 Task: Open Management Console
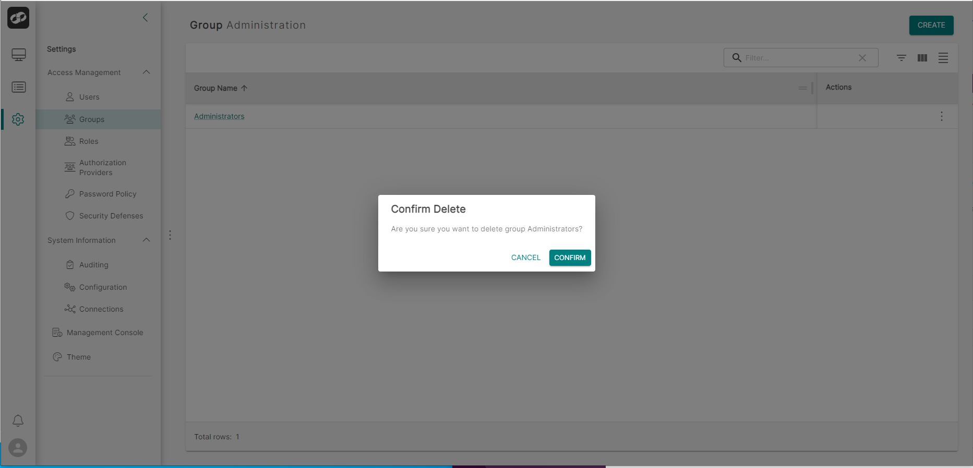[105, 332]
